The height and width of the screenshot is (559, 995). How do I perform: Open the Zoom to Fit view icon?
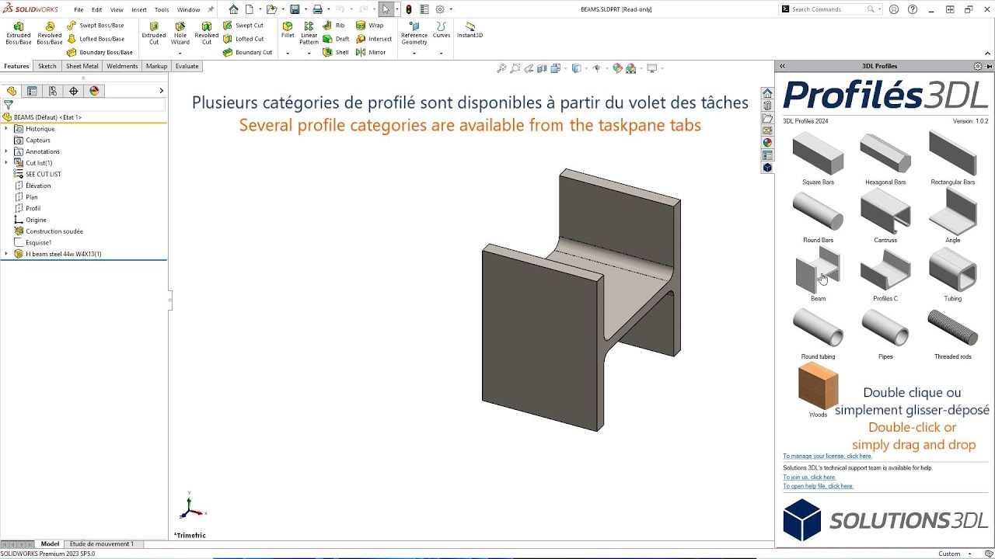(502, 68)
